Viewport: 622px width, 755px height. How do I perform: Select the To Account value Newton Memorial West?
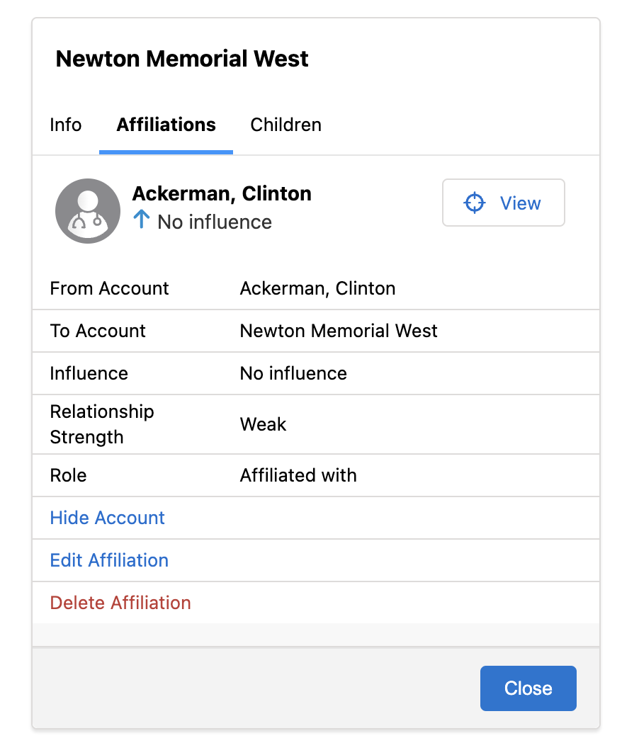point(339,331)
